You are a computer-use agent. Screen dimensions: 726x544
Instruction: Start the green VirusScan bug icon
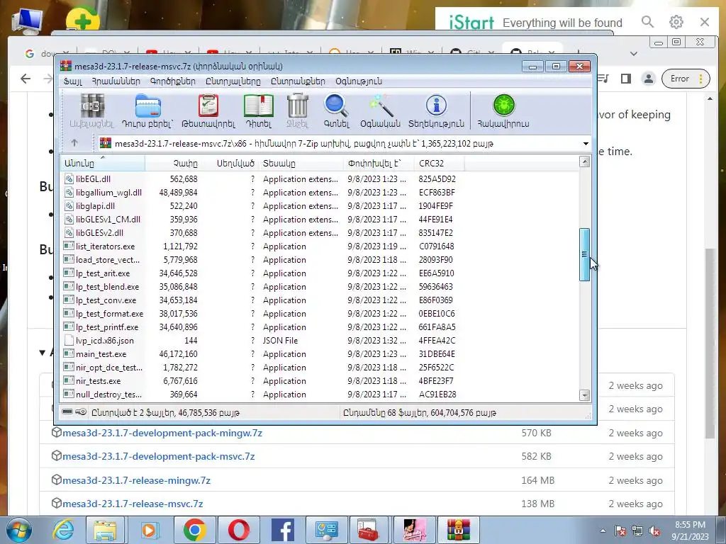(504, 106)
